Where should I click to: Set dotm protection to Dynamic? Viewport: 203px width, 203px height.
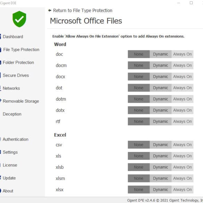click(x=161, y=99)
